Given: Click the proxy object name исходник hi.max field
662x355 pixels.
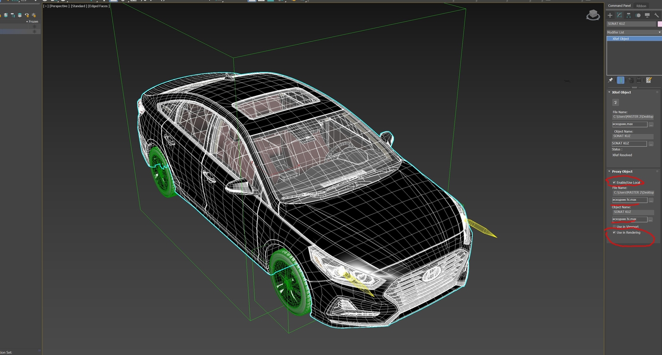Looking at the screenshot, I should (x=629, y=219).
